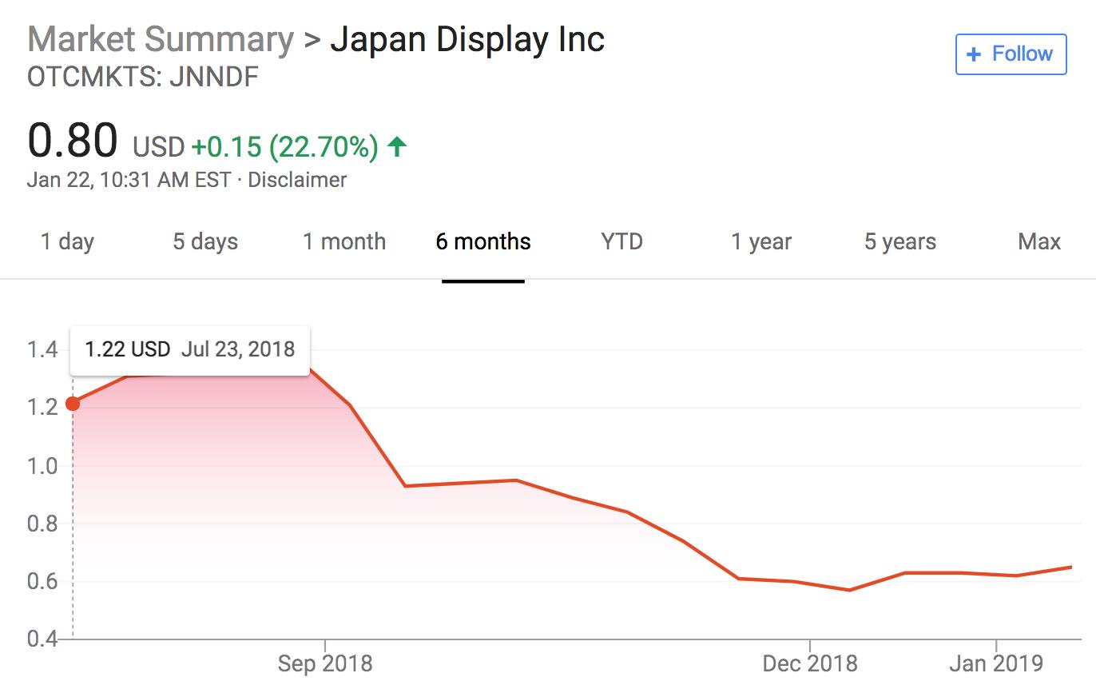Click the Disclaimer link
1096x697 pixels.
(x=297, y=180)
